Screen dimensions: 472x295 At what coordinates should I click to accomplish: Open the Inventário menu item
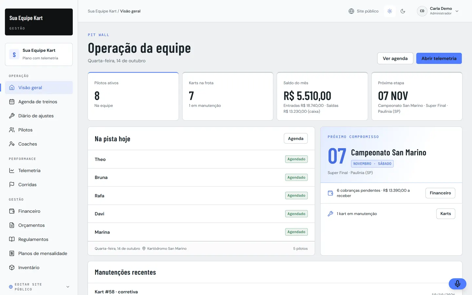tap(39, 267)
